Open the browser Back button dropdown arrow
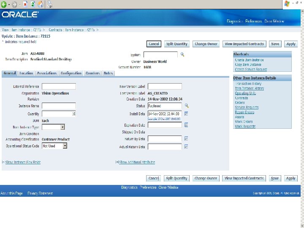Viewport: 304px width, 228px height. pyautogui.click(x=9, y=5)
